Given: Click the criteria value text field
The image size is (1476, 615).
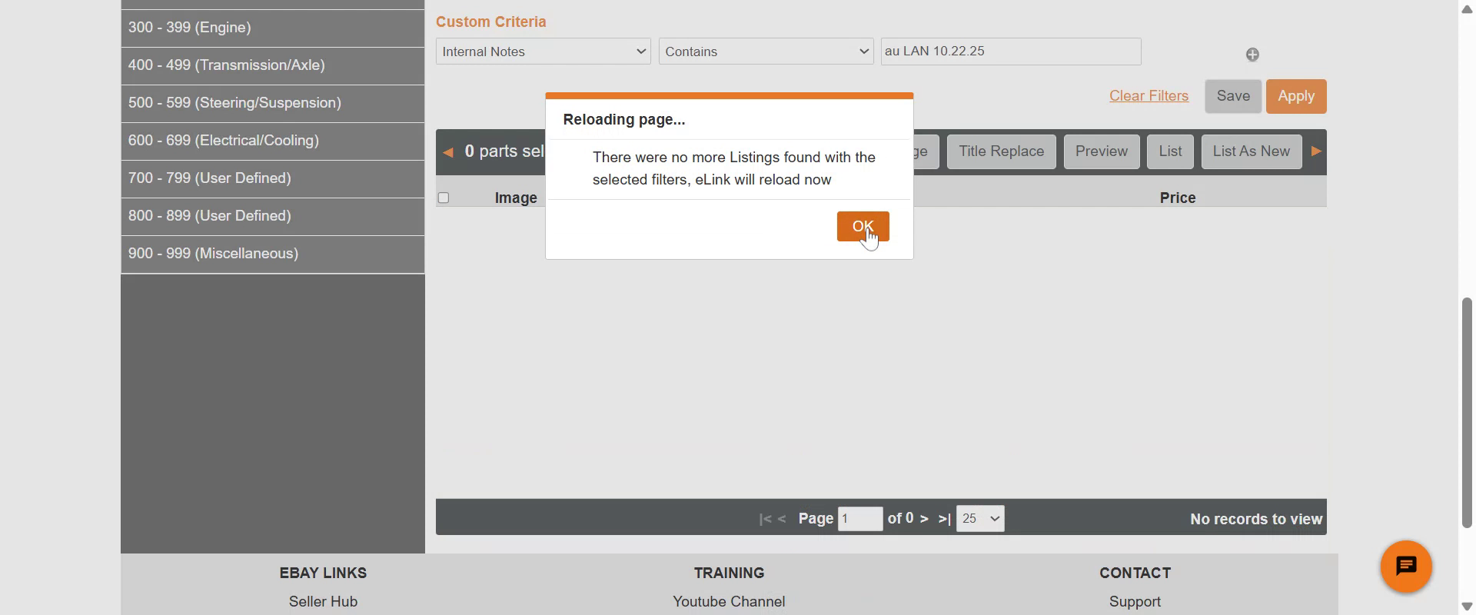Looking at the screenshot, I should point(1010,52).
